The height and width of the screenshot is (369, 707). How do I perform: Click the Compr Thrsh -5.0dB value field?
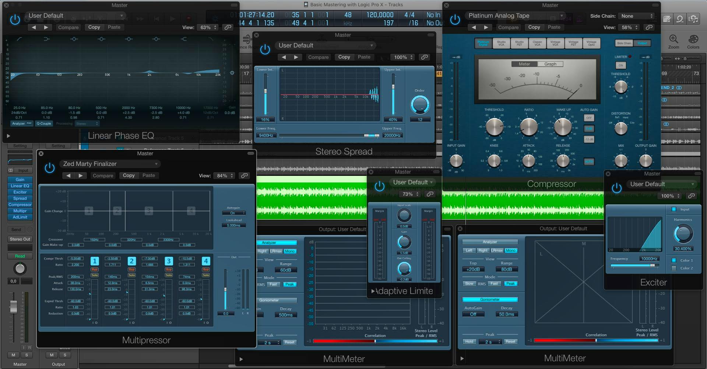click(x=76, y=258)
